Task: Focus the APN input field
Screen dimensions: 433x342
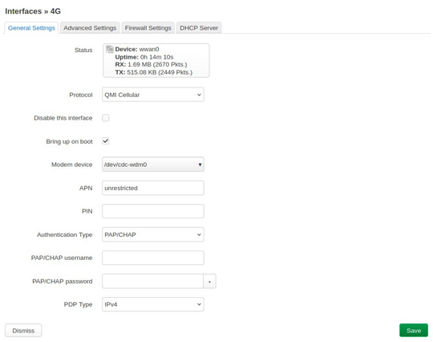Action: (x=153, y=188)
